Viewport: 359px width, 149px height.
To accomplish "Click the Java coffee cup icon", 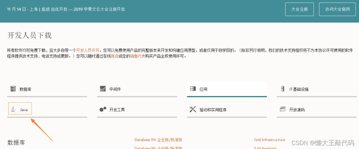I will [14, 109].
